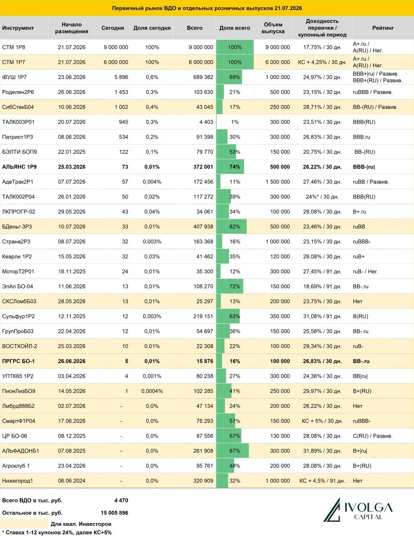Click the footnote about Ставка 1-12 купонов

click(57, 533)
